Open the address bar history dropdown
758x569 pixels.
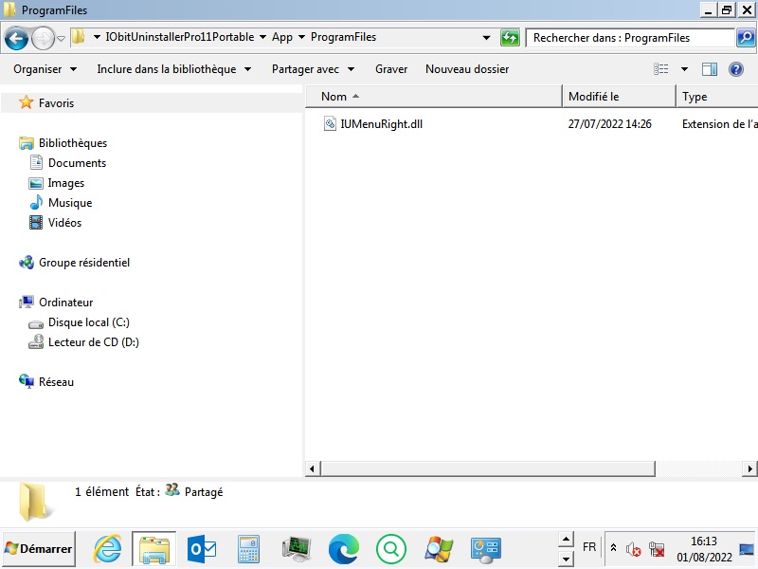pyautogui.click(x=486, y=38)
